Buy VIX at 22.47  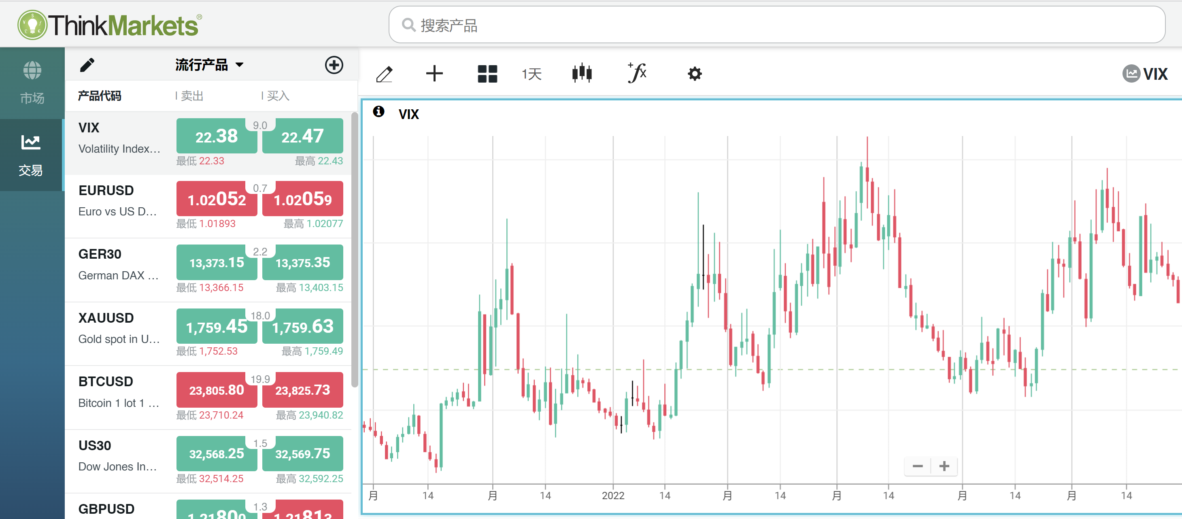tap(302, 136)
